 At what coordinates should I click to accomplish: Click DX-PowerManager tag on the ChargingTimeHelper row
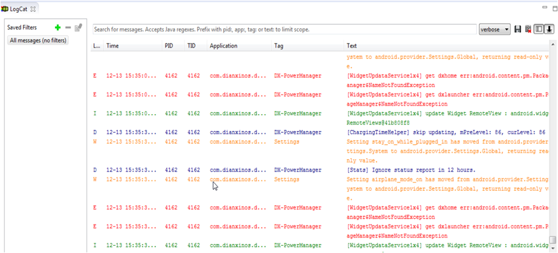coord(298,132)
